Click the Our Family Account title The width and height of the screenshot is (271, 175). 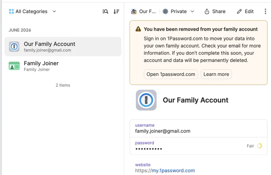point(195,100)
